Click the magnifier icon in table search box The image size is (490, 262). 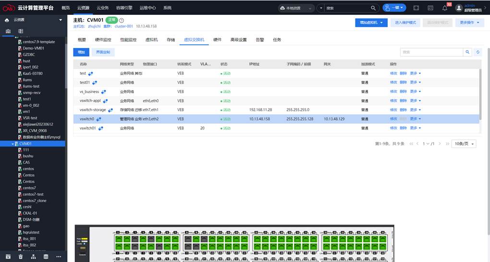[x=467, y=52]
